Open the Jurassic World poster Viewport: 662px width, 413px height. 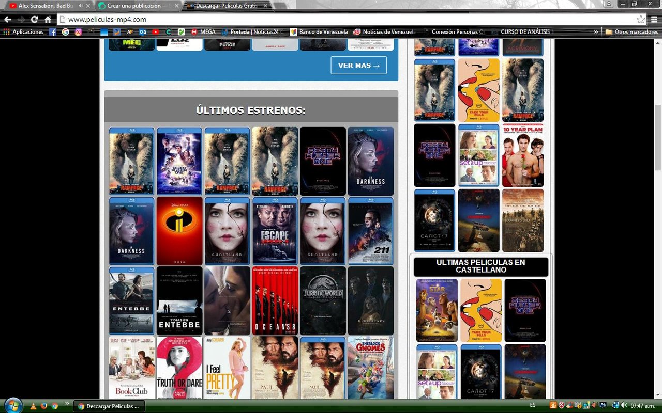pyautogui.click(x=323, y=300)
